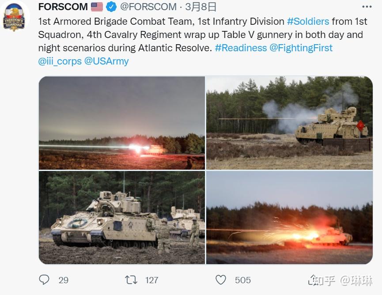Open daytime Bradley firing with smoke photo
Viewport: 382px width, 296px height.
point(289,123)
